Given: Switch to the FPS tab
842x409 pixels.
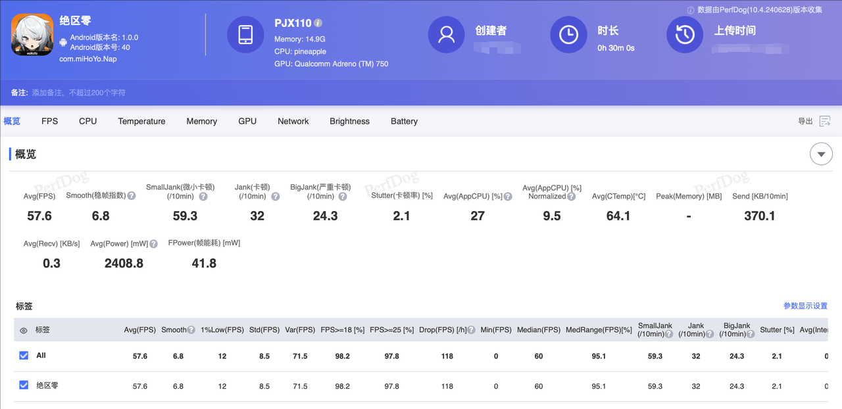Looking at the screenshot, I should pyautogui.click(x=49, y=121).
